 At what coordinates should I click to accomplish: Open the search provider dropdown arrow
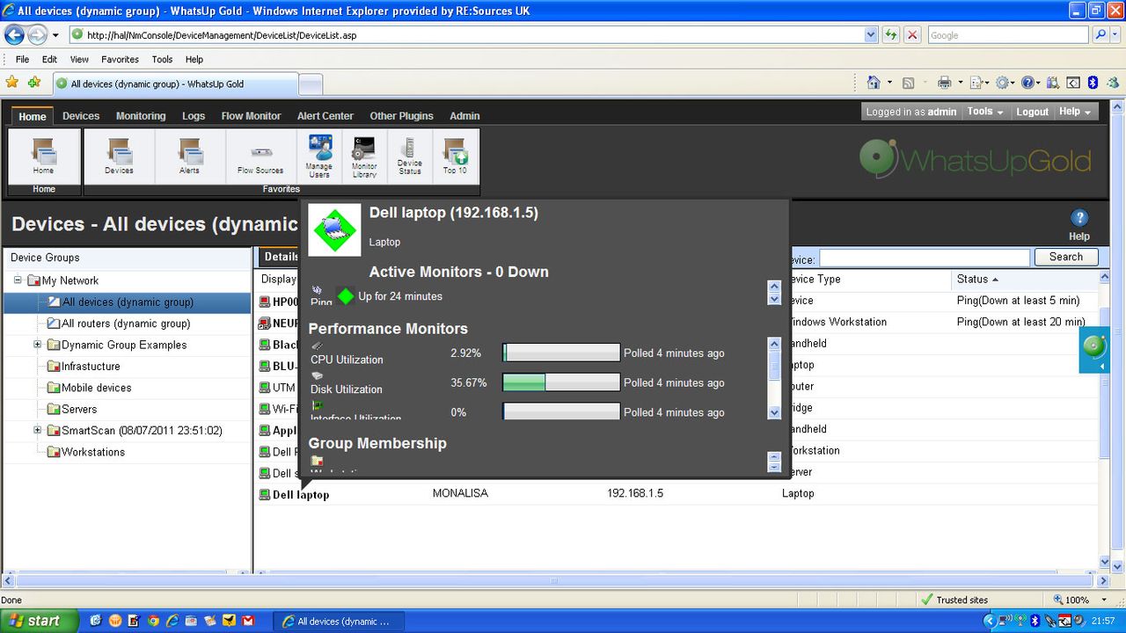(x=1115, y=35)
